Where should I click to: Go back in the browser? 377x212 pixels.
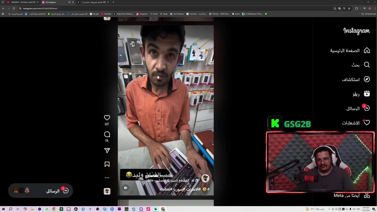coord(3,8)
